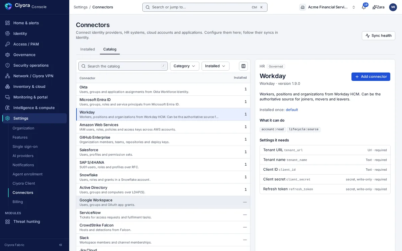The height and width of the screenshot is (251, 402).
Task: Focus the global Search or jump to field
Action: click(205, 7)
